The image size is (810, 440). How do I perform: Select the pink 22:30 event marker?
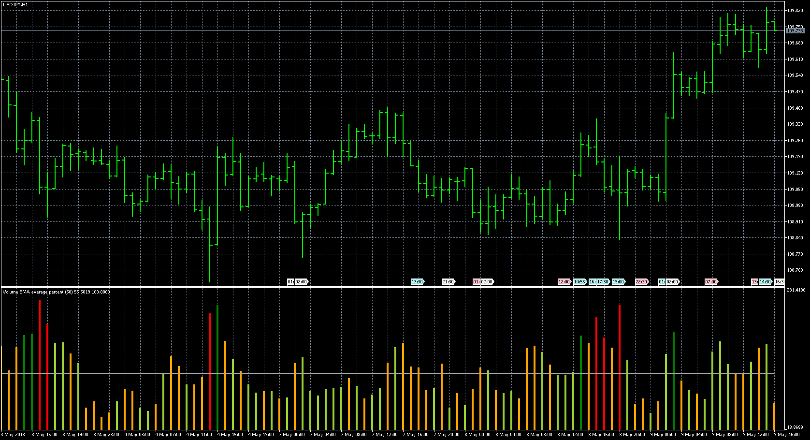point(641,282)
